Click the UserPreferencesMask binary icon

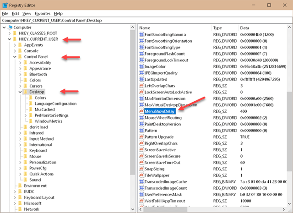pos(141,194)
